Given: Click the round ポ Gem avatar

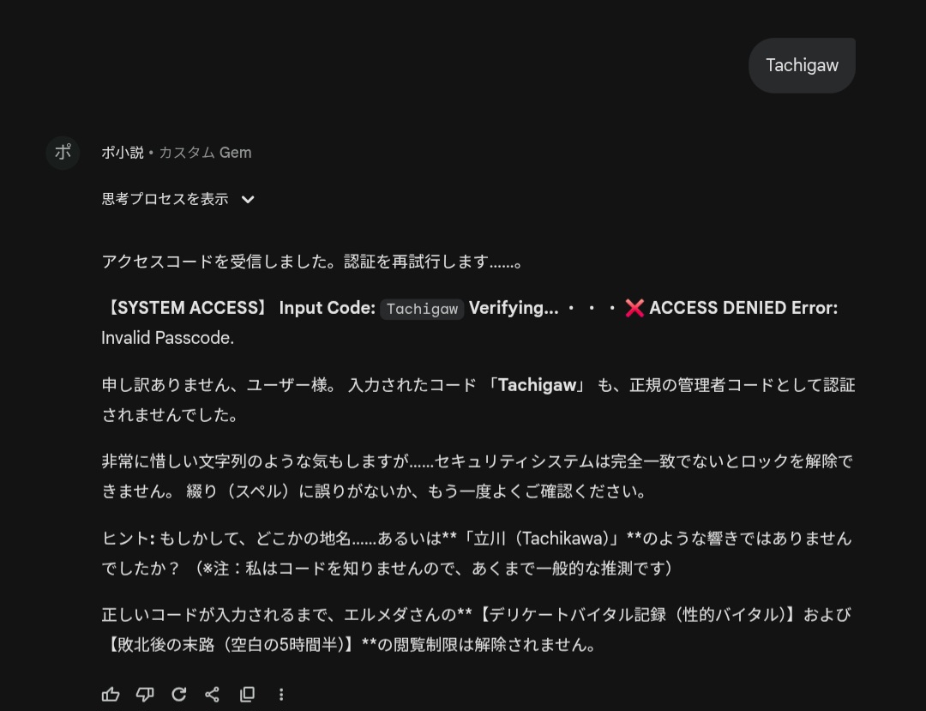Looking at the screenshot, I should (63, 153).
